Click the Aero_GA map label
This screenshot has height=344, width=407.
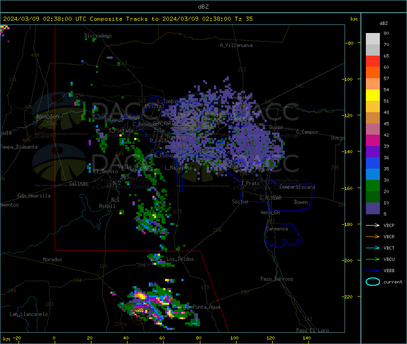pos(270,212)
